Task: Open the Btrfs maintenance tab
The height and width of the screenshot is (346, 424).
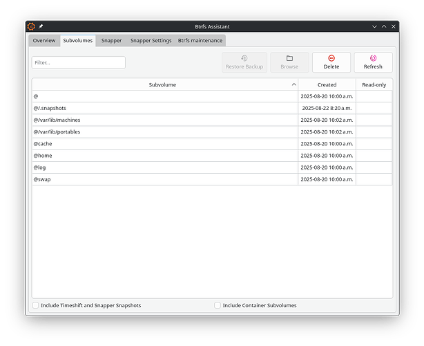Action: point(200,41)
